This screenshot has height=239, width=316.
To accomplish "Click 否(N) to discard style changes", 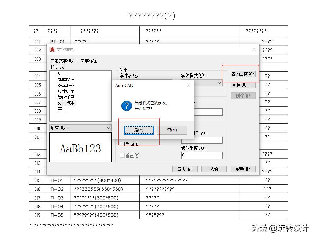I will tap(172, 130).
